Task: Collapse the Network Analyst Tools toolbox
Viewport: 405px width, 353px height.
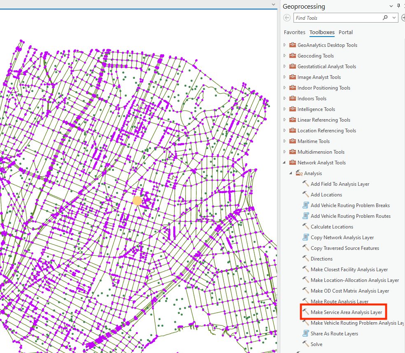Action: 284,162
